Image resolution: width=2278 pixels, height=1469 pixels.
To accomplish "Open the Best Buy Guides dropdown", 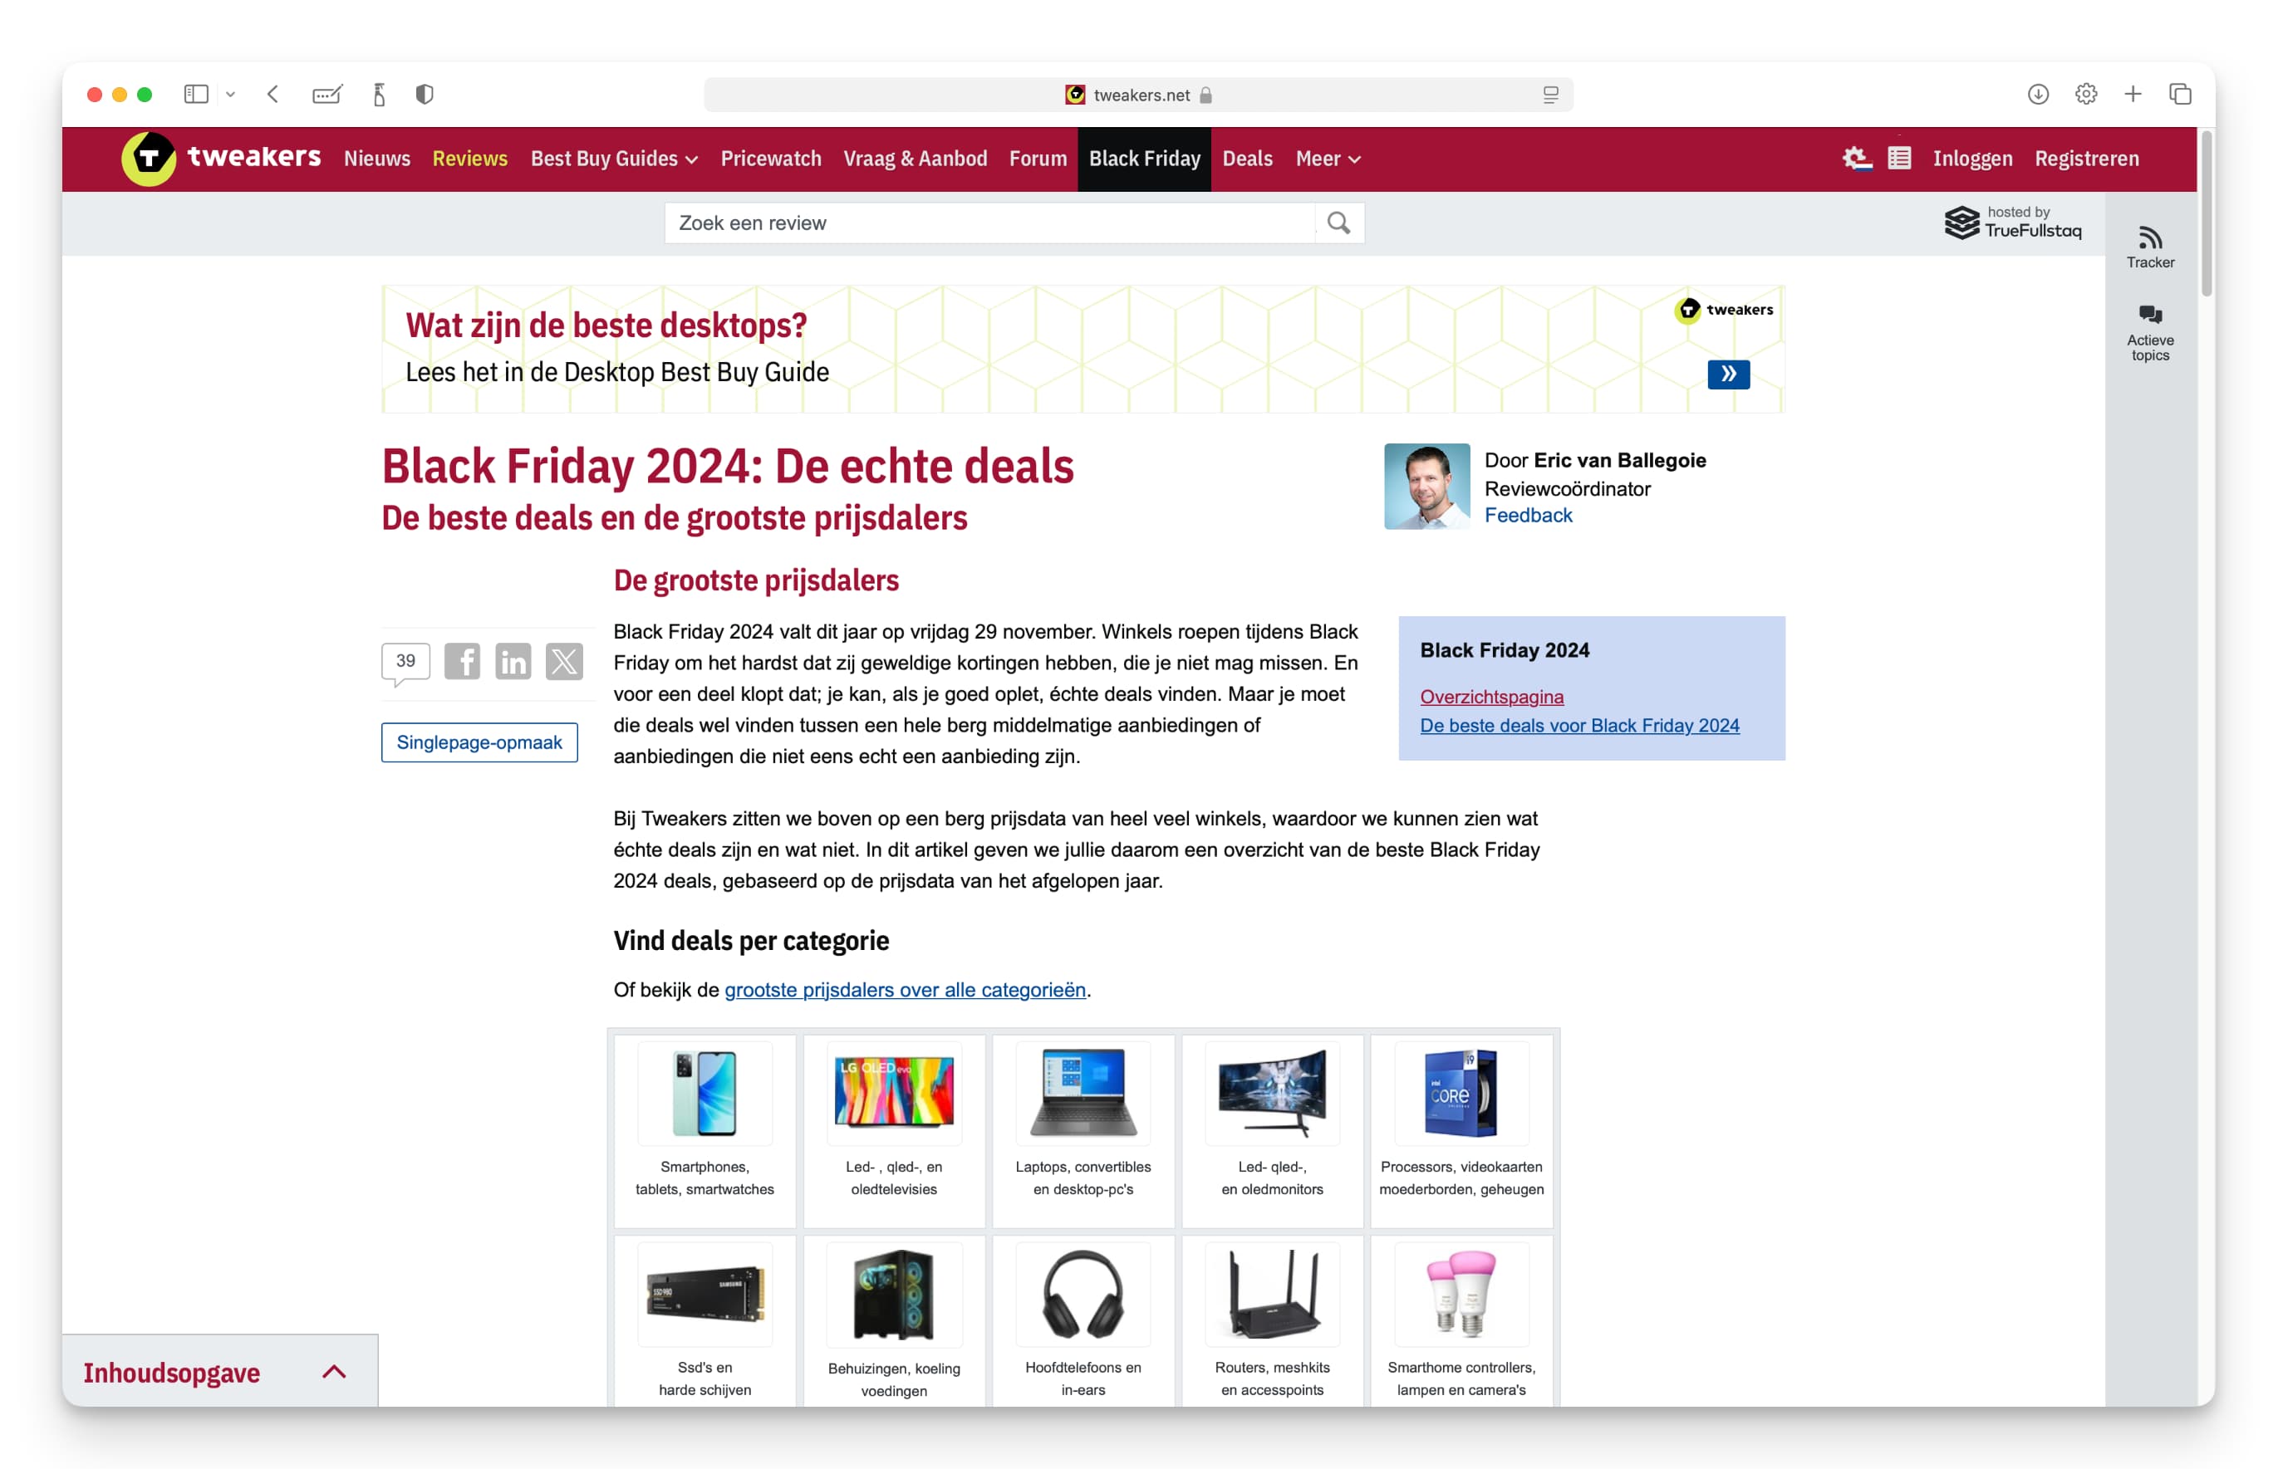I will pyautogui.click(x=614, y=159).
